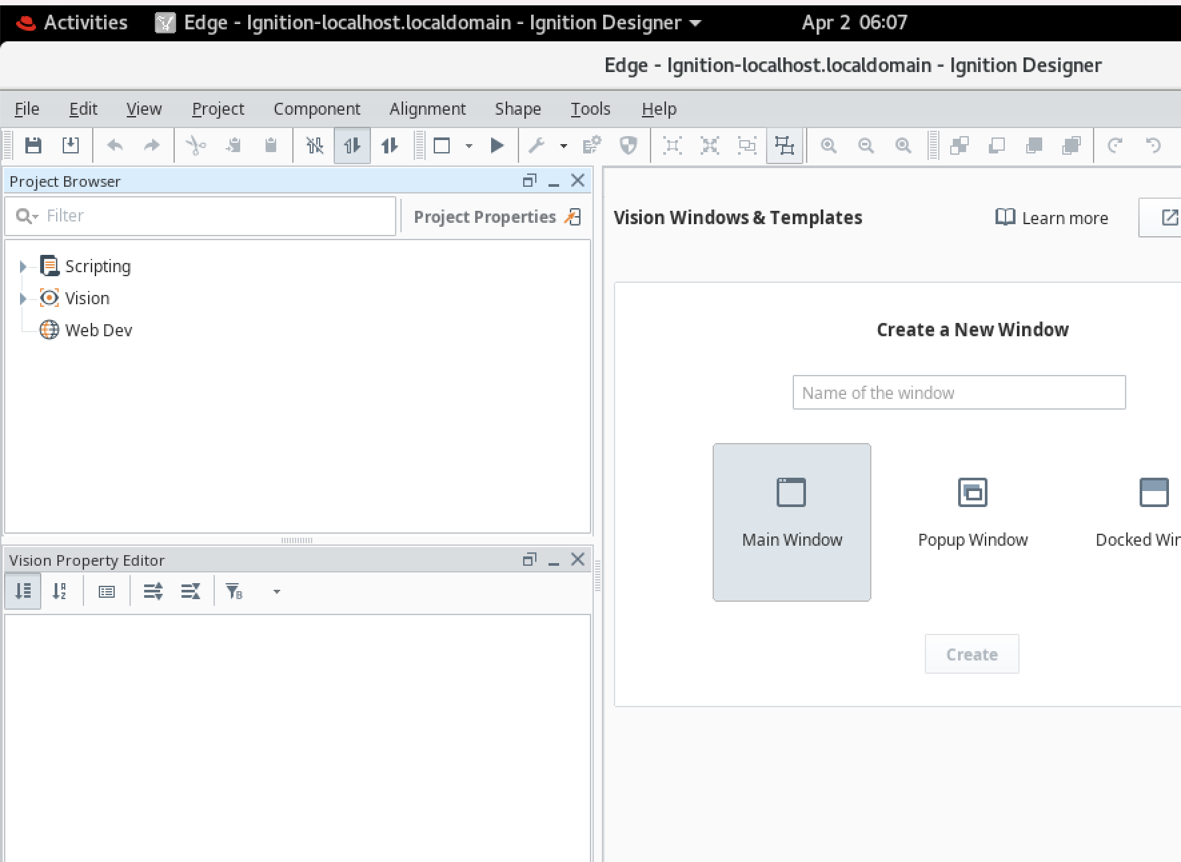Select Web Dev in Project Browser
This screenshot has width=1181, height=862.
pyautogui.click(x=99, y=330)
